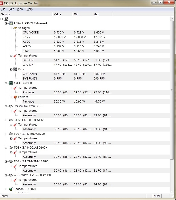
Task: Click the Powers flame icon
Action: click(x=15, y=97)
